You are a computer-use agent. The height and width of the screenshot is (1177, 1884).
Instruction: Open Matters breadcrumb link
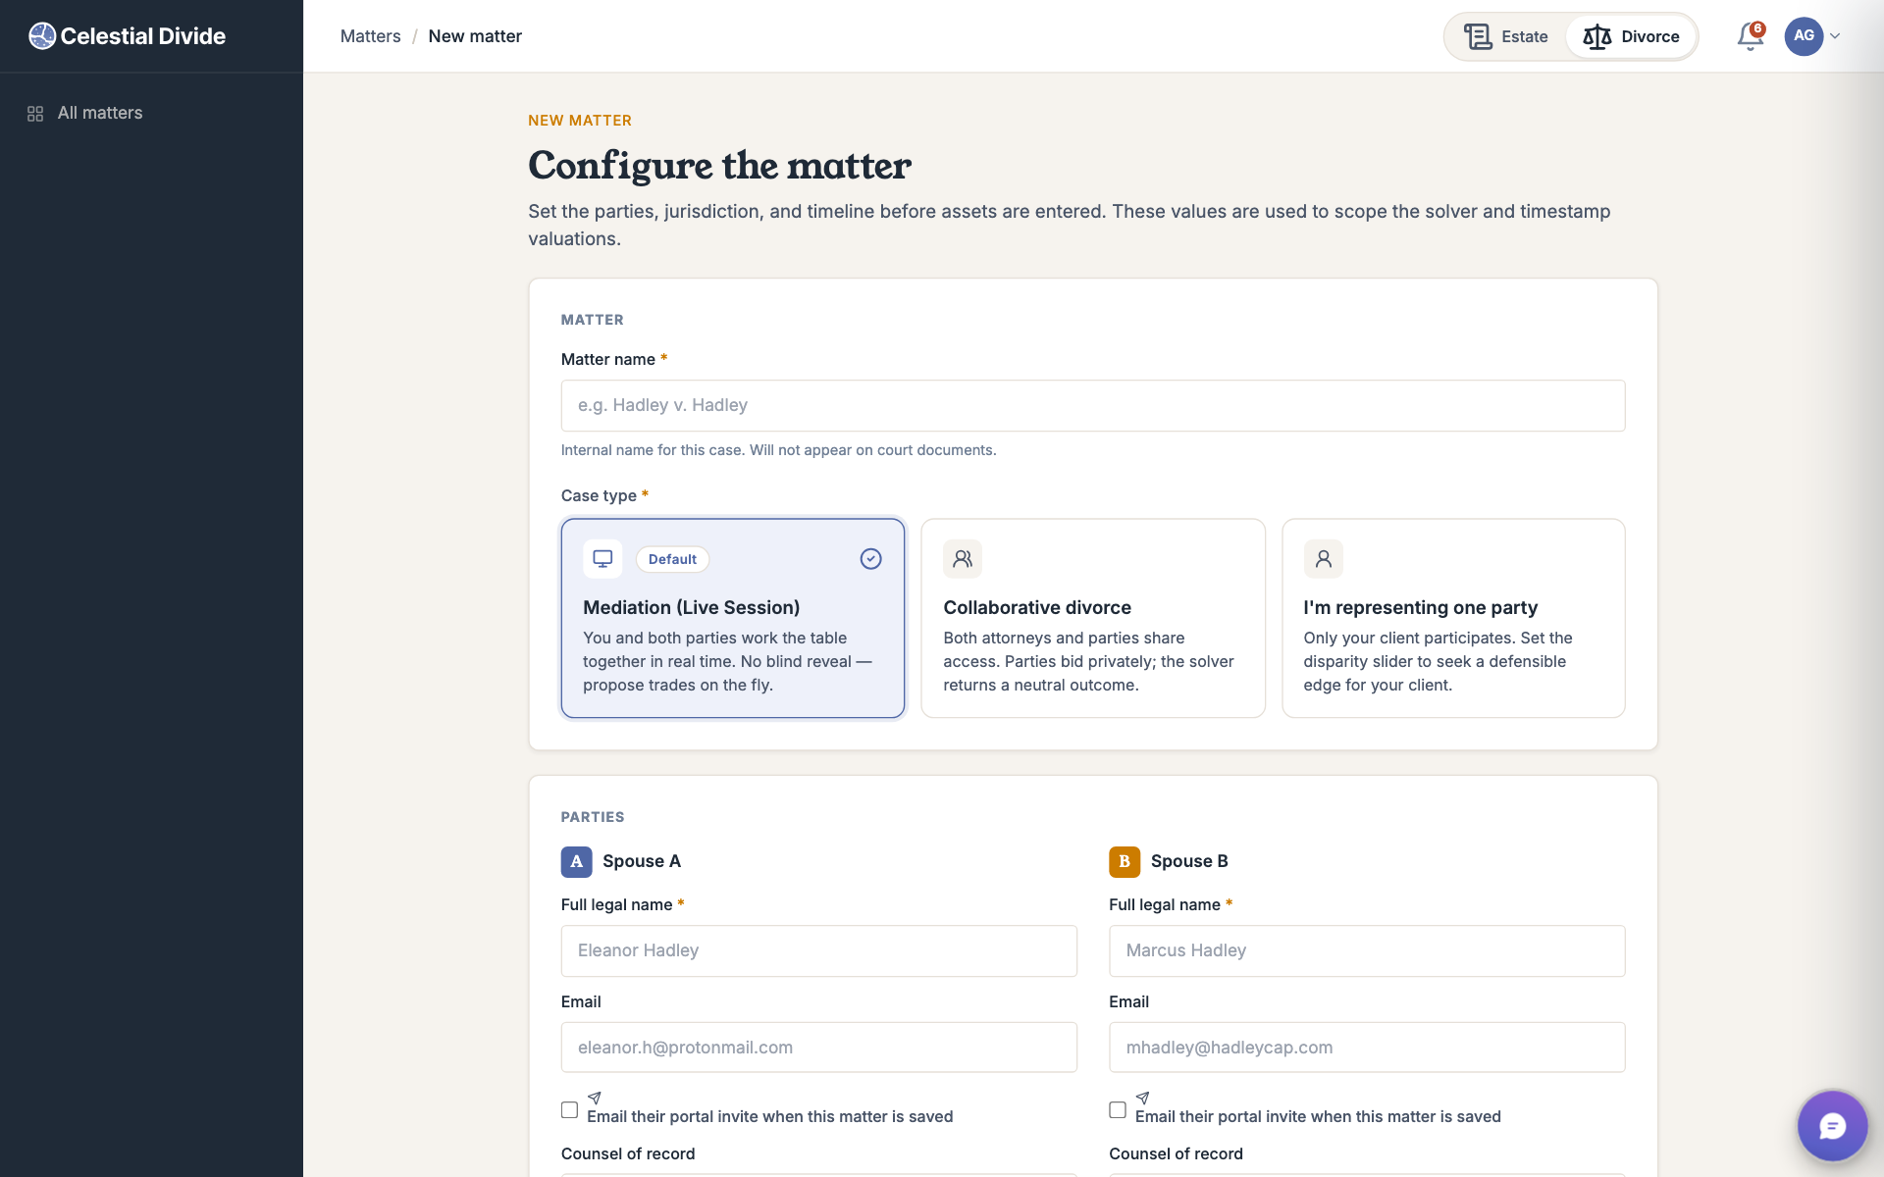[x=370, y=36]
